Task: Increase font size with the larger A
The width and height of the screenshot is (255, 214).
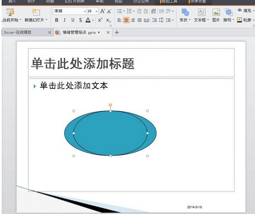Action: point(102,12)
